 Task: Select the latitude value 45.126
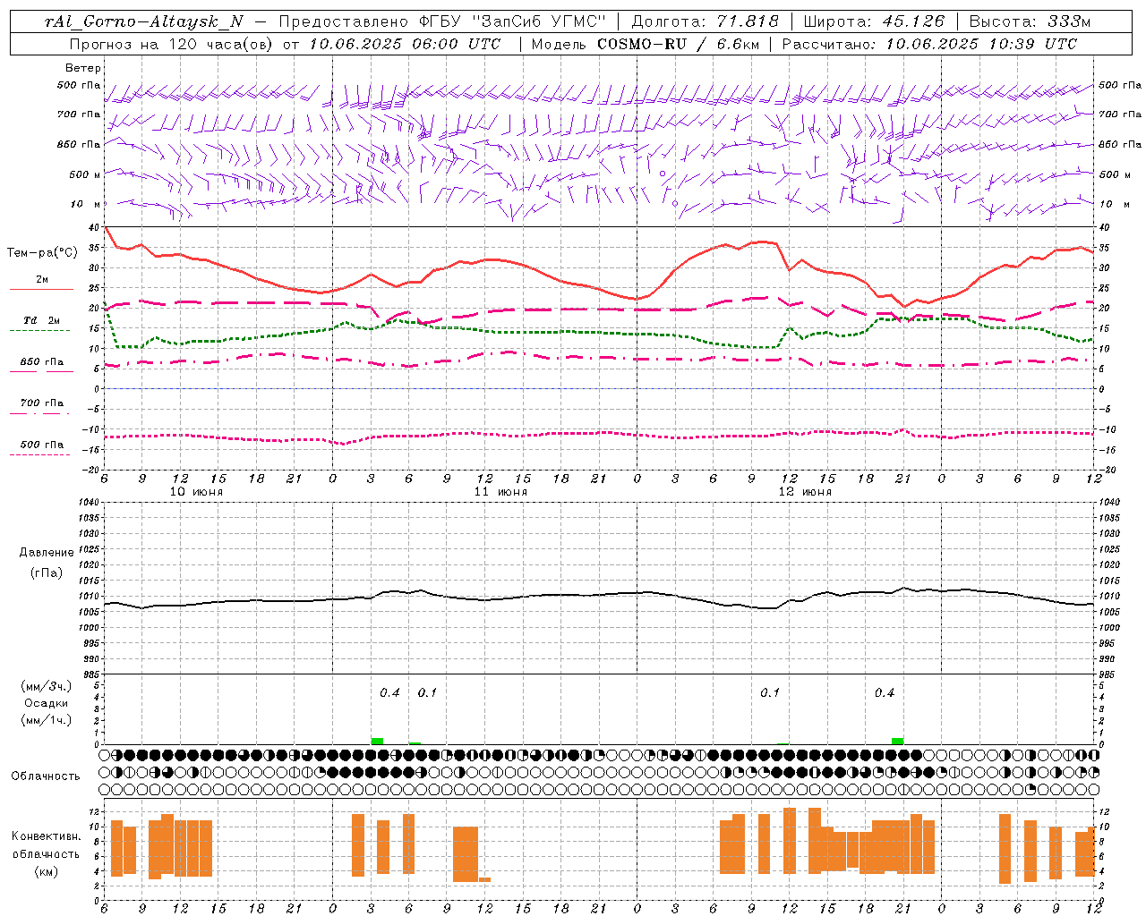[x=914, y=21]
